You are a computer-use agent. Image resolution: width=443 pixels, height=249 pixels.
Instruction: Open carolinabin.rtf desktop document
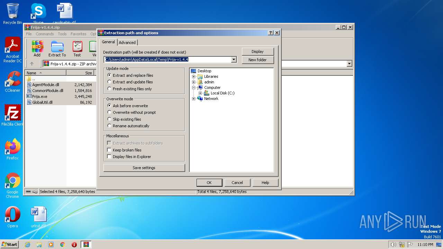pyautogui.click(x=64, y=13)
